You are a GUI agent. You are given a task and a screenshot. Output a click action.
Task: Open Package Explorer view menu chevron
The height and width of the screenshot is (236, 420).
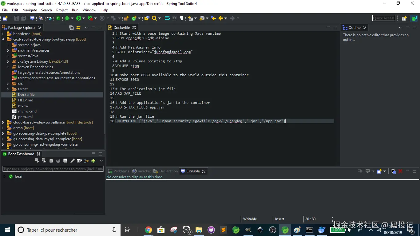tap(86, 28)
